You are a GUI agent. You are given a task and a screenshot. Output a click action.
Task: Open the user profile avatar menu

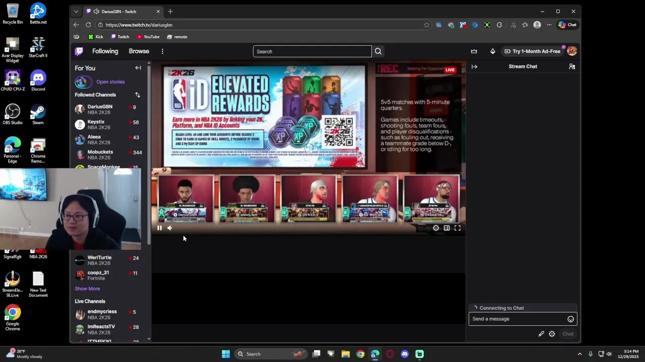coord(571,51)
